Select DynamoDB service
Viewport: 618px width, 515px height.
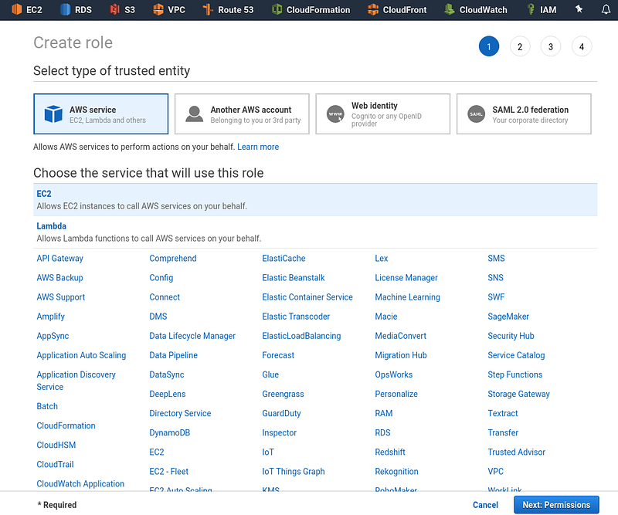click(169, 432)
